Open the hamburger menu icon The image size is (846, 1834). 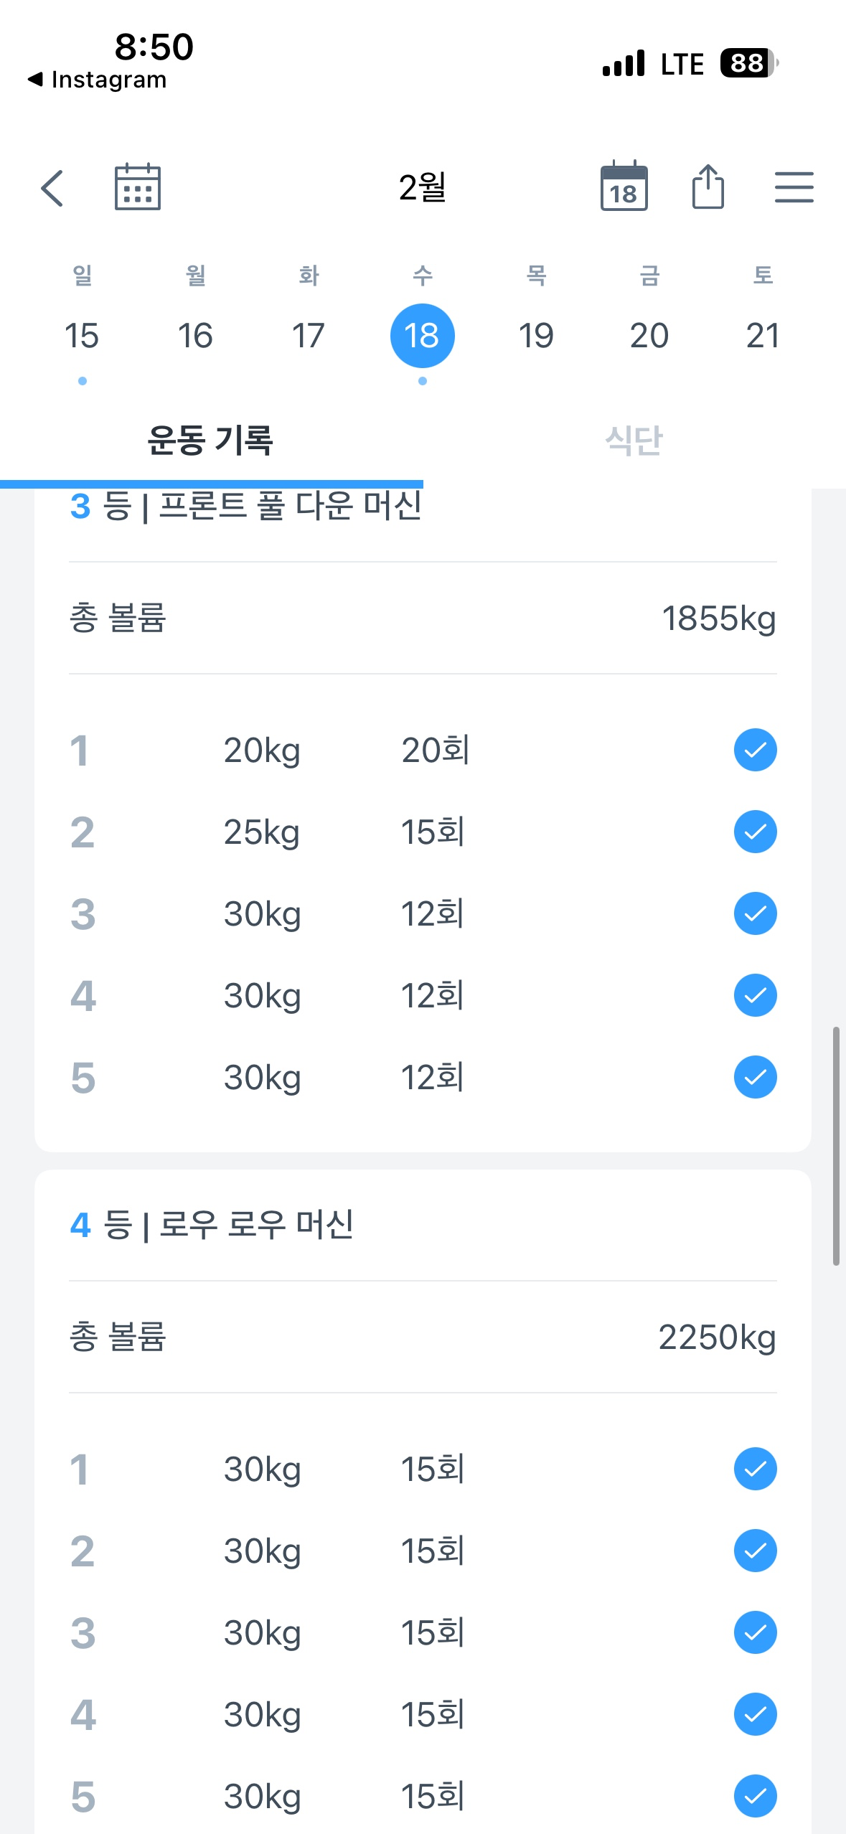[794, 187]
